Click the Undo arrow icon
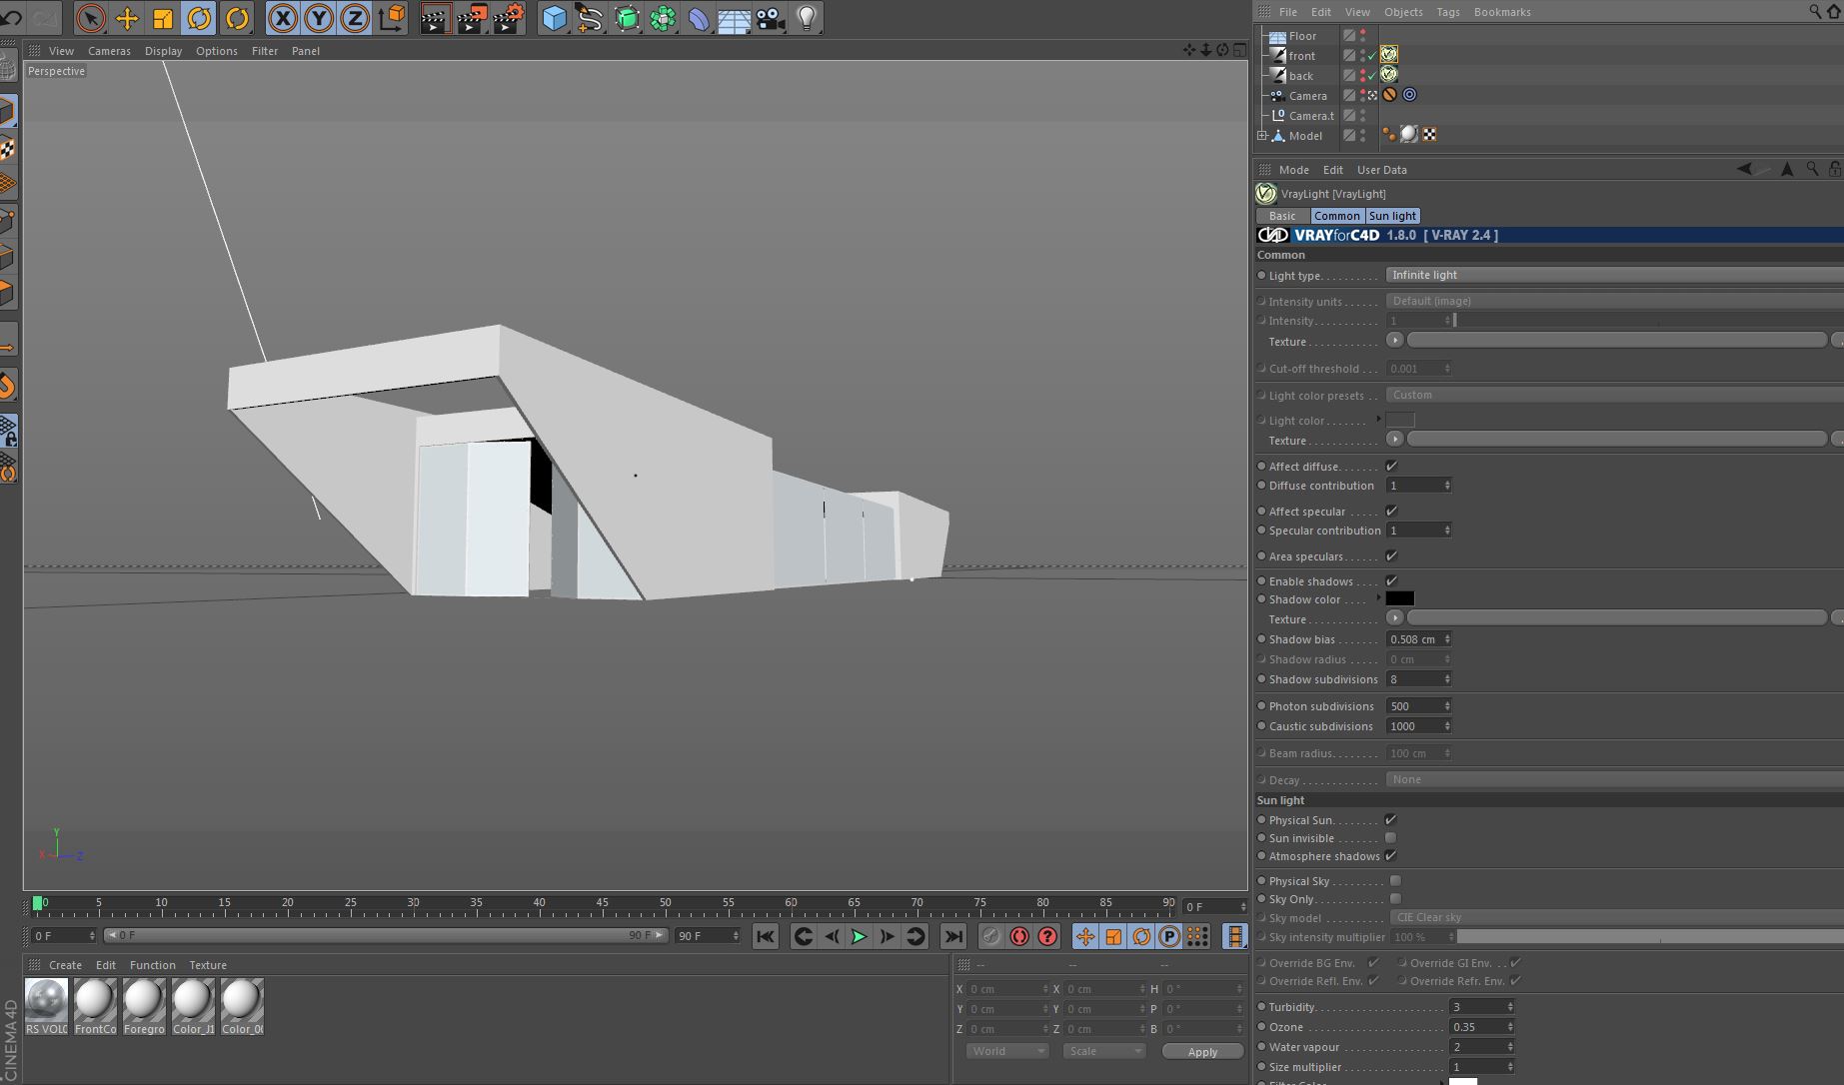 12,18
